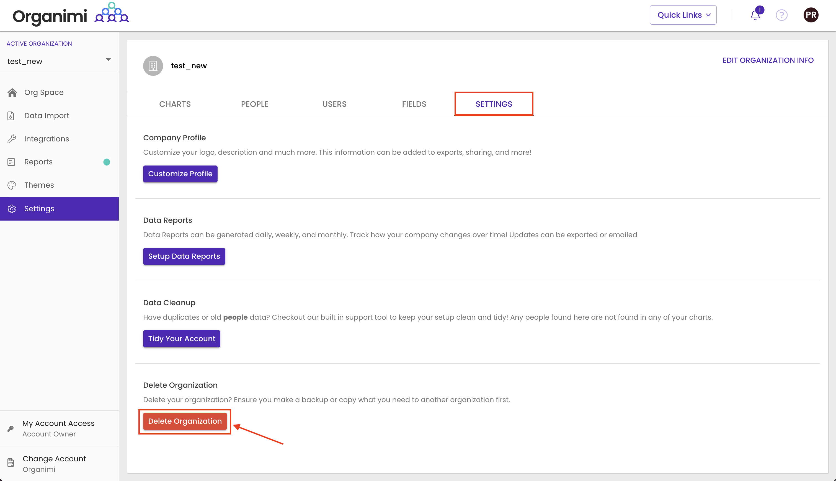Select the Settings gear in the sidebar

(x=12, y=208)
